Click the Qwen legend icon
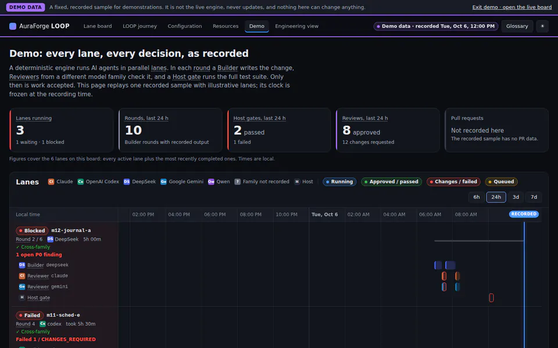This screenshot has width=558, height=348. coord(211,182)
